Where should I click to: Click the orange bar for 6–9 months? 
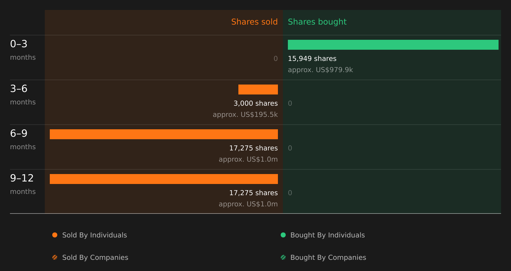pyautogui.click(x=164, y=134)
